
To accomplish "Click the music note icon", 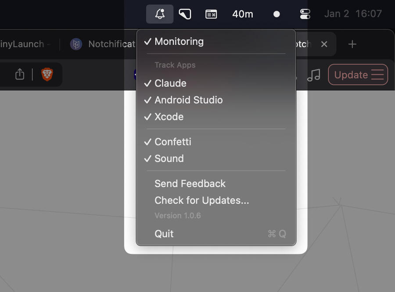I will coord(313,75).
